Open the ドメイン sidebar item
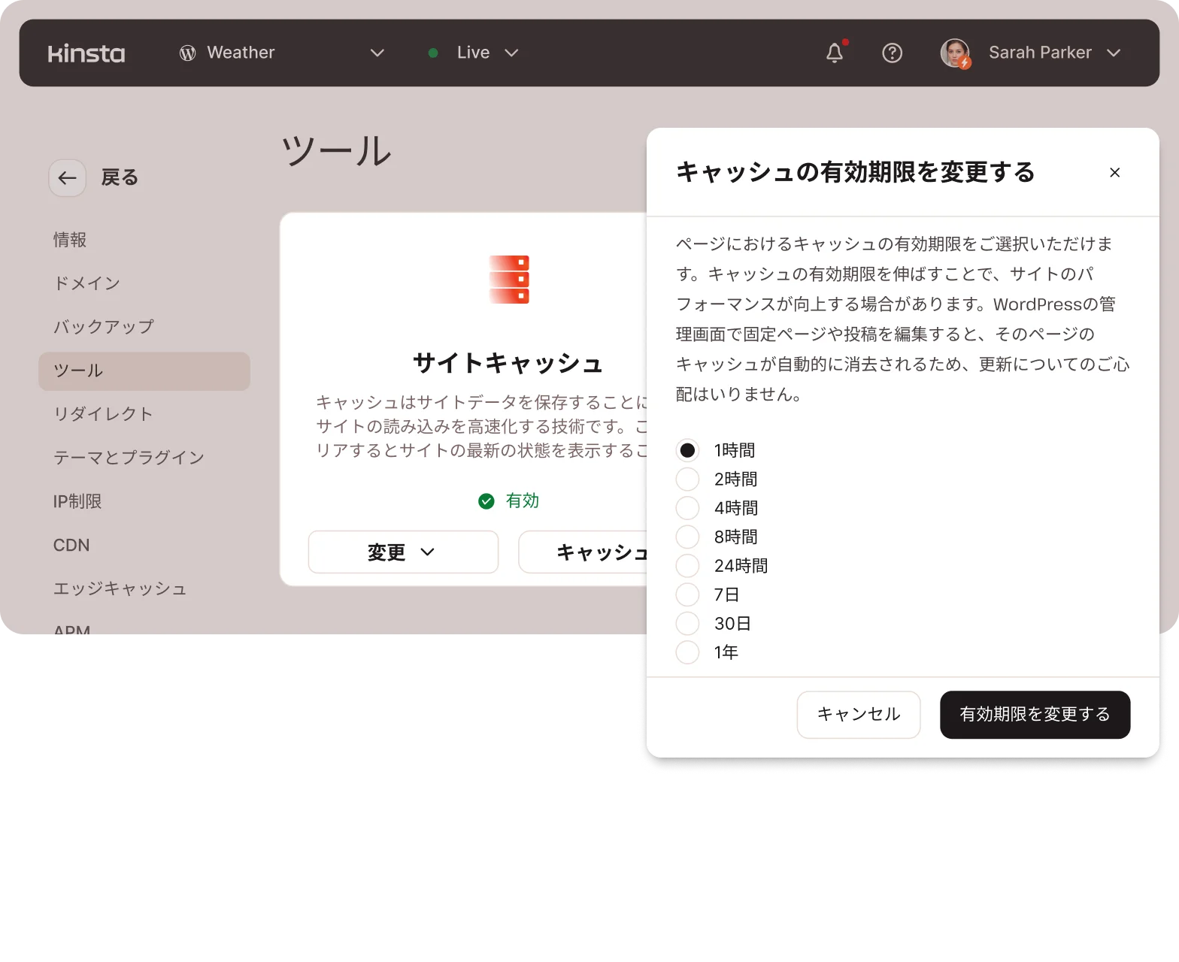 tap(87, 283)
